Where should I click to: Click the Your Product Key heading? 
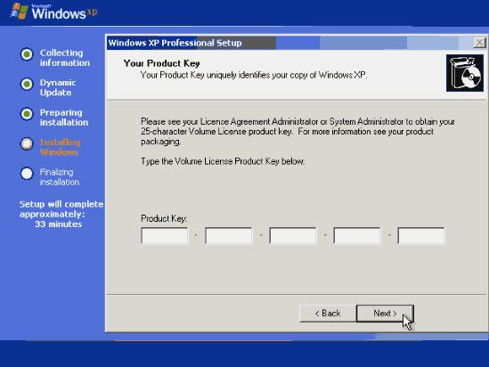(161, 63)
